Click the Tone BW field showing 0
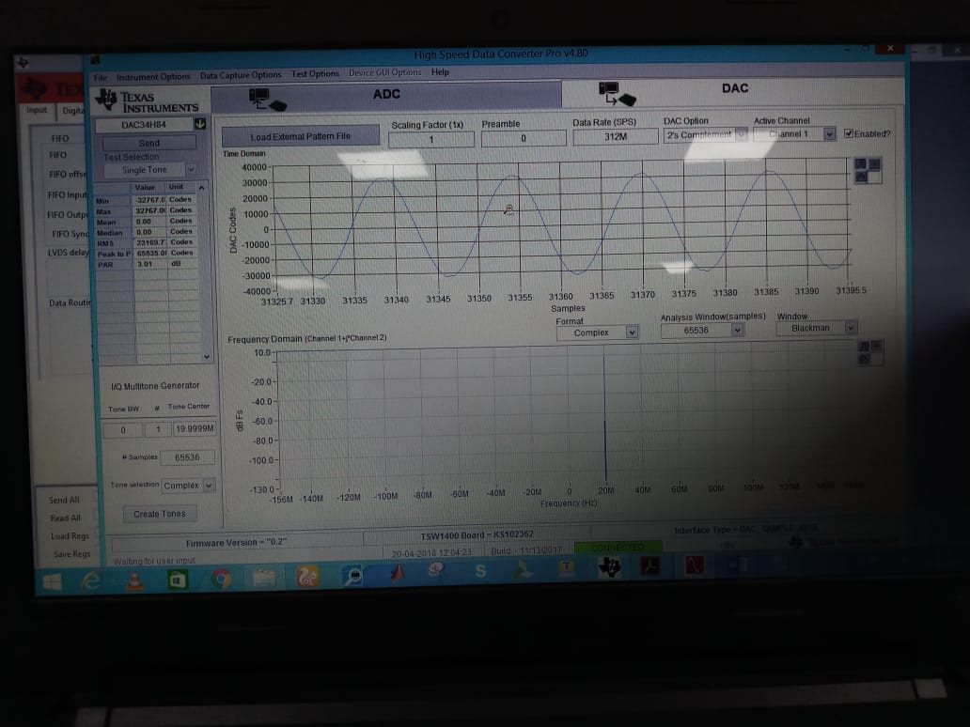The image size is (970, 727). pyautogui.click(x=122, y=430)
